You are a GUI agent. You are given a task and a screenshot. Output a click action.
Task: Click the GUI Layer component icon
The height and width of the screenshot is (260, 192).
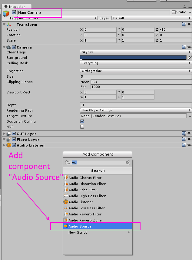pyautogui.click(x=9, y=134)
